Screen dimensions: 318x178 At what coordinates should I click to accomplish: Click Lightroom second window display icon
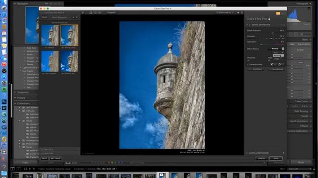coord(18,169)
